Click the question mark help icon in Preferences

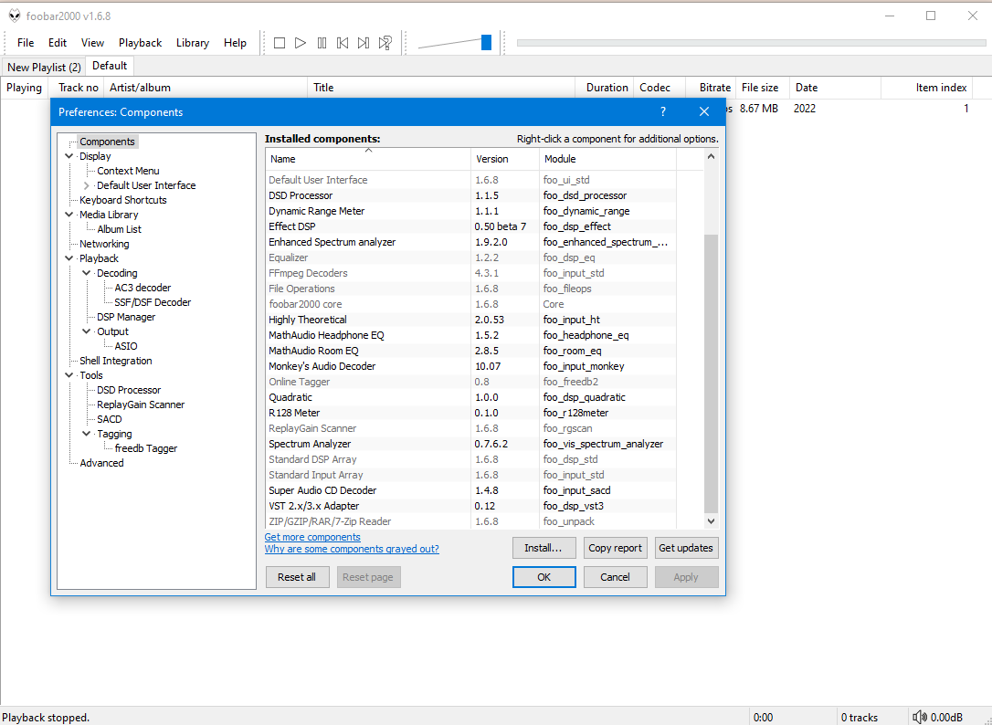(x=663, y=112)
